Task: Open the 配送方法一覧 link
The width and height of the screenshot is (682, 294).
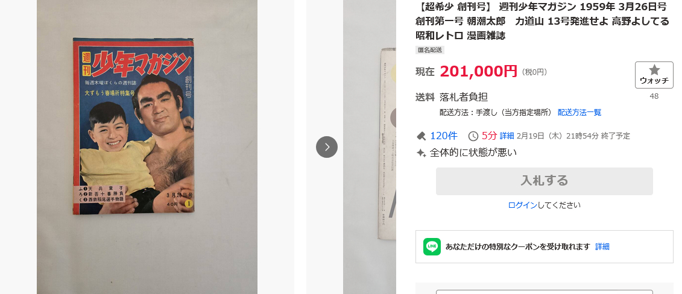Action: point(579,113)
